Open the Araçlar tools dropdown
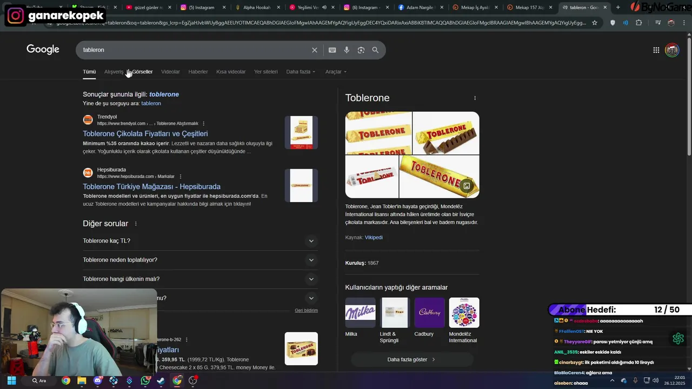Viewport: 692px width, 389px height. click(336, 72)
